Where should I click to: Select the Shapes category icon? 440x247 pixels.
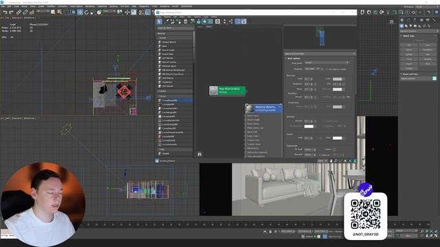point(406,26)
